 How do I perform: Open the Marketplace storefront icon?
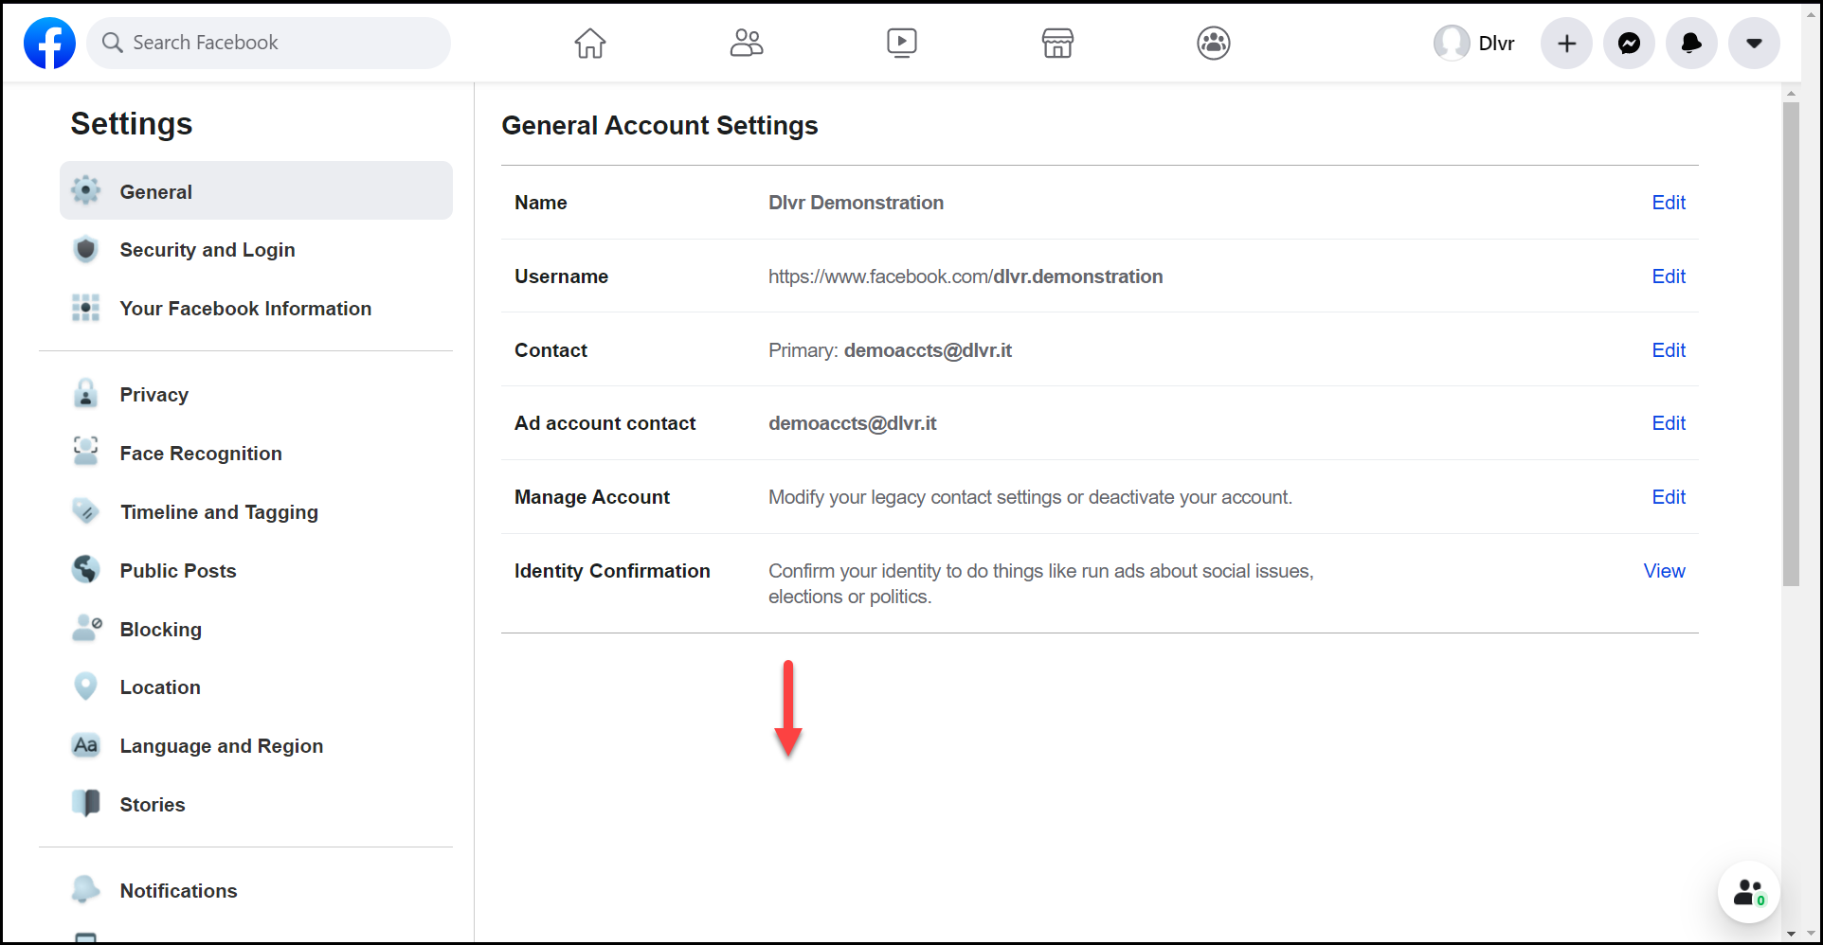(x=1057, y=43)
